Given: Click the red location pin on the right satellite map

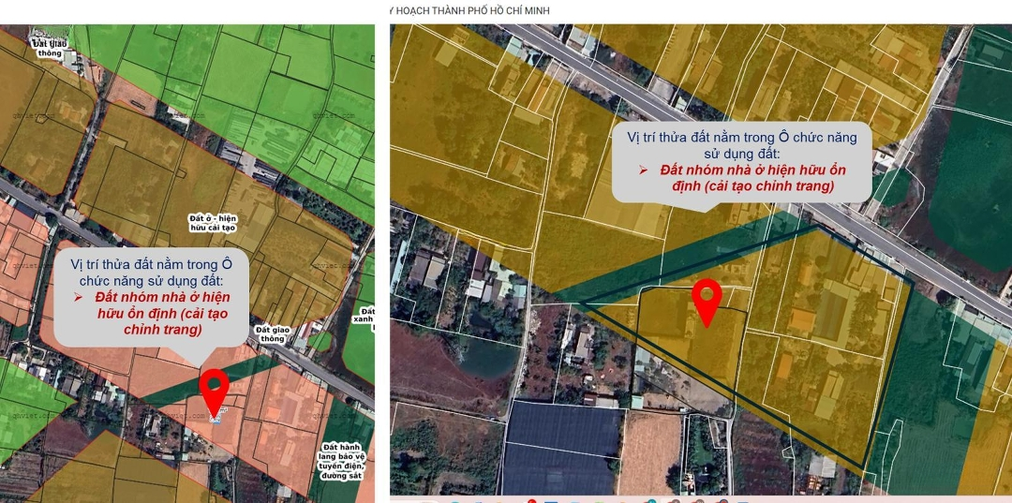Looking at the screenshot, I should (x=706, y=299).
